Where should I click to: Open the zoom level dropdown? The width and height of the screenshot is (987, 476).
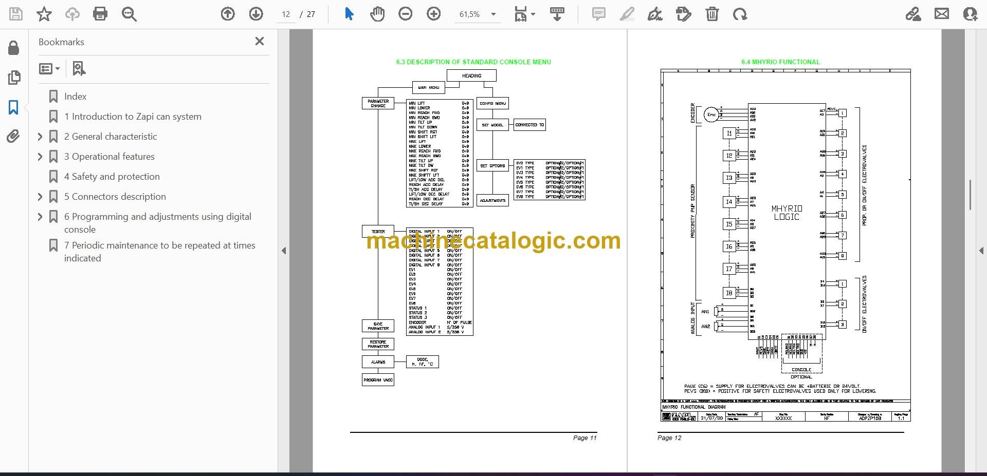[x=493, y=14]
